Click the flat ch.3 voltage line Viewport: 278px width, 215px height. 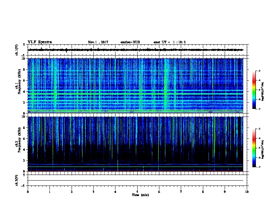135,181
